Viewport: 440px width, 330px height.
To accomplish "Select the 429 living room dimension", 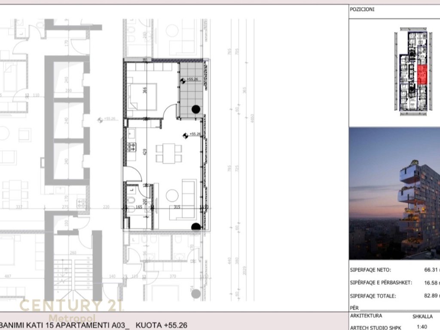I will click(144, 153).
